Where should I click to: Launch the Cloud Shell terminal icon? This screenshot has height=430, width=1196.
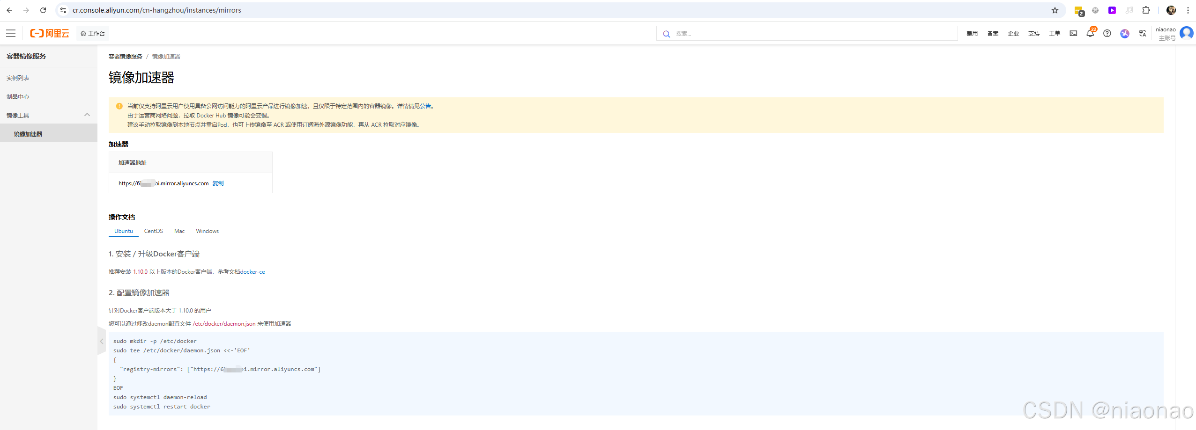click(1073, 33)
